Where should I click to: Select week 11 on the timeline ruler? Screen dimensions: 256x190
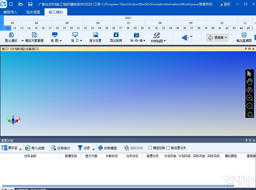click(7, 28)
